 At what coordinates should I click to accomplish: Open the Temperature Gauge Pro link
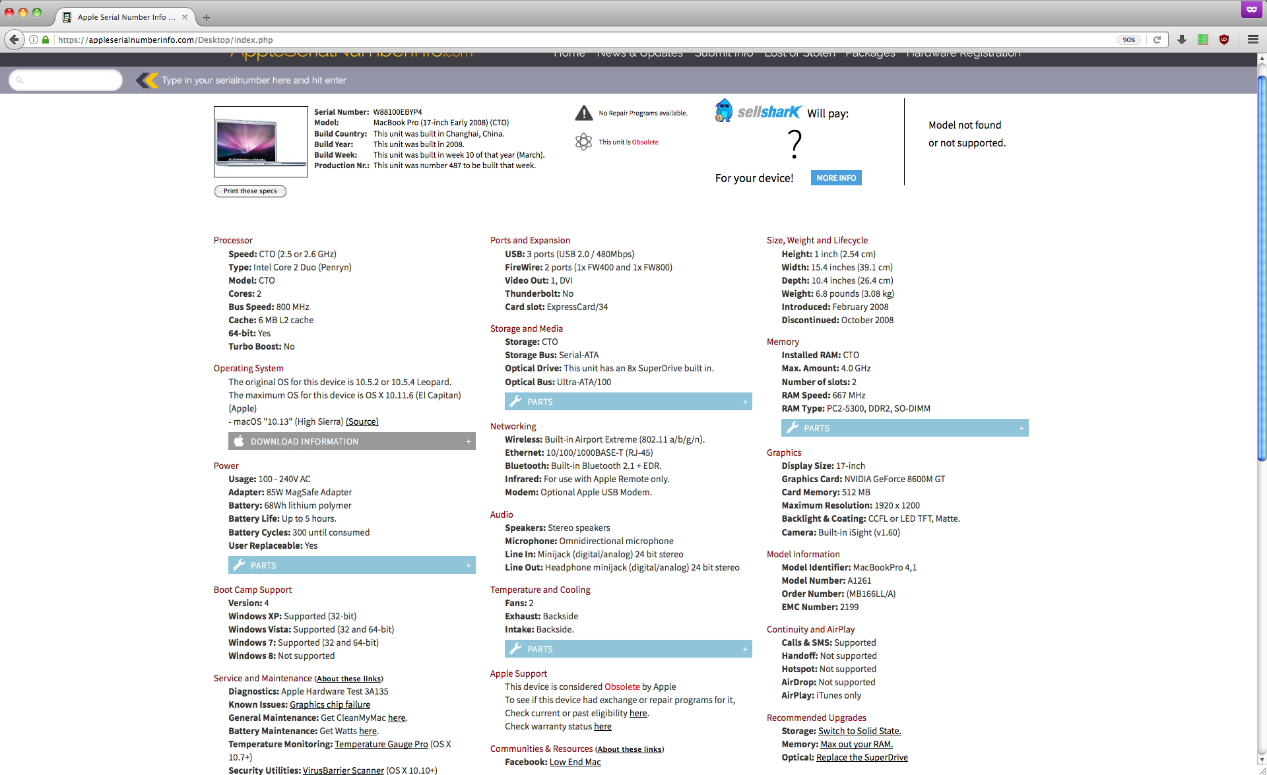(x=381, y=744)
